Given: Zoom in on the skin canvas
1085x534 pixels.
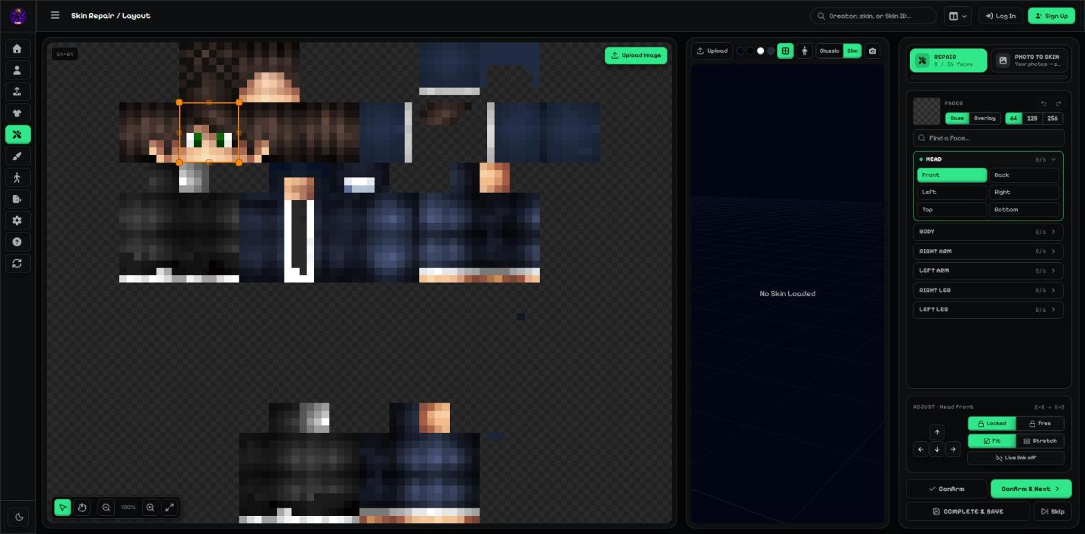Looking at the screenshot, I should 150,508.
